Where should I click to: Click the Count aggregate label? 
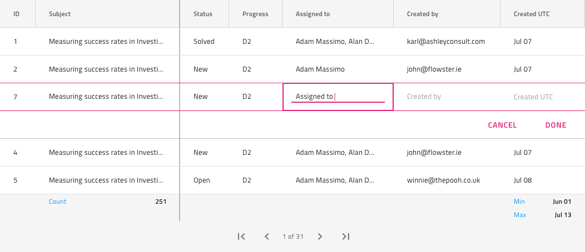58,201
